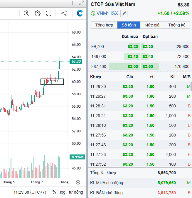
Task: Select the Sổ lệnh tab
Action: pos(129,25)
